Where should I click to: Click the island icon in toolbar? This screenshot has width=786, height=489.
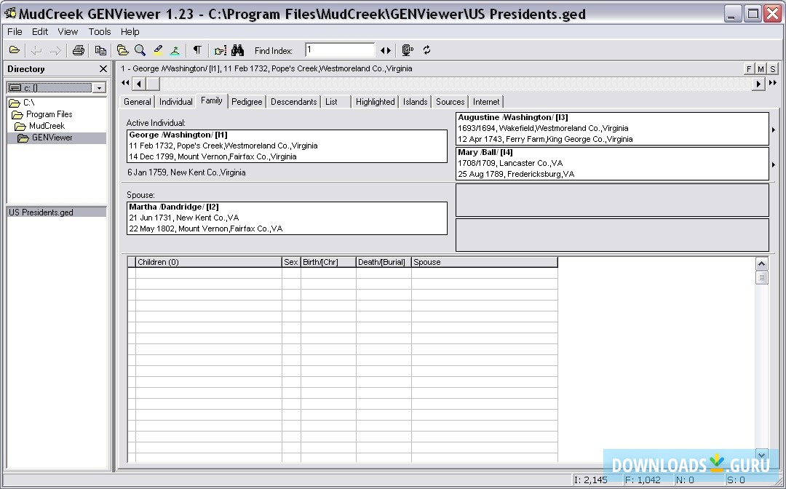coord(175,50)
